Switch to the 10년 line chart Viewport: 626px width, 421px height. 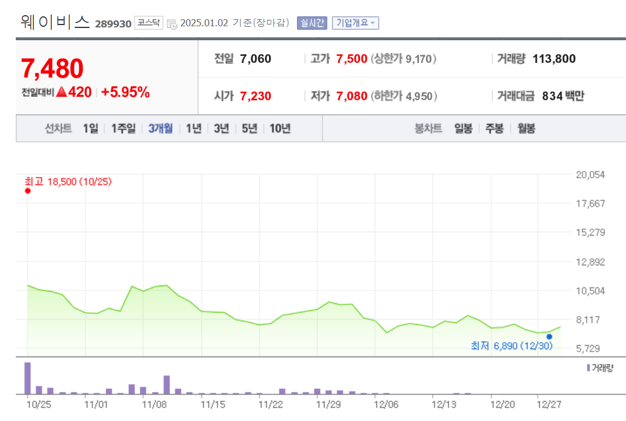[x=280, y=128]
